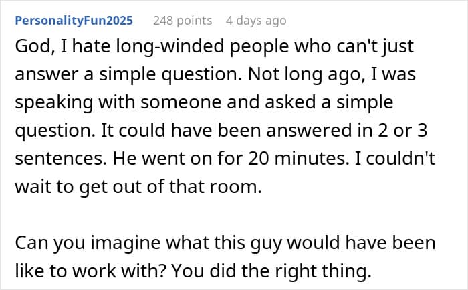
Task: Click the line starting answer a simple question
Action: coord(215,74)
